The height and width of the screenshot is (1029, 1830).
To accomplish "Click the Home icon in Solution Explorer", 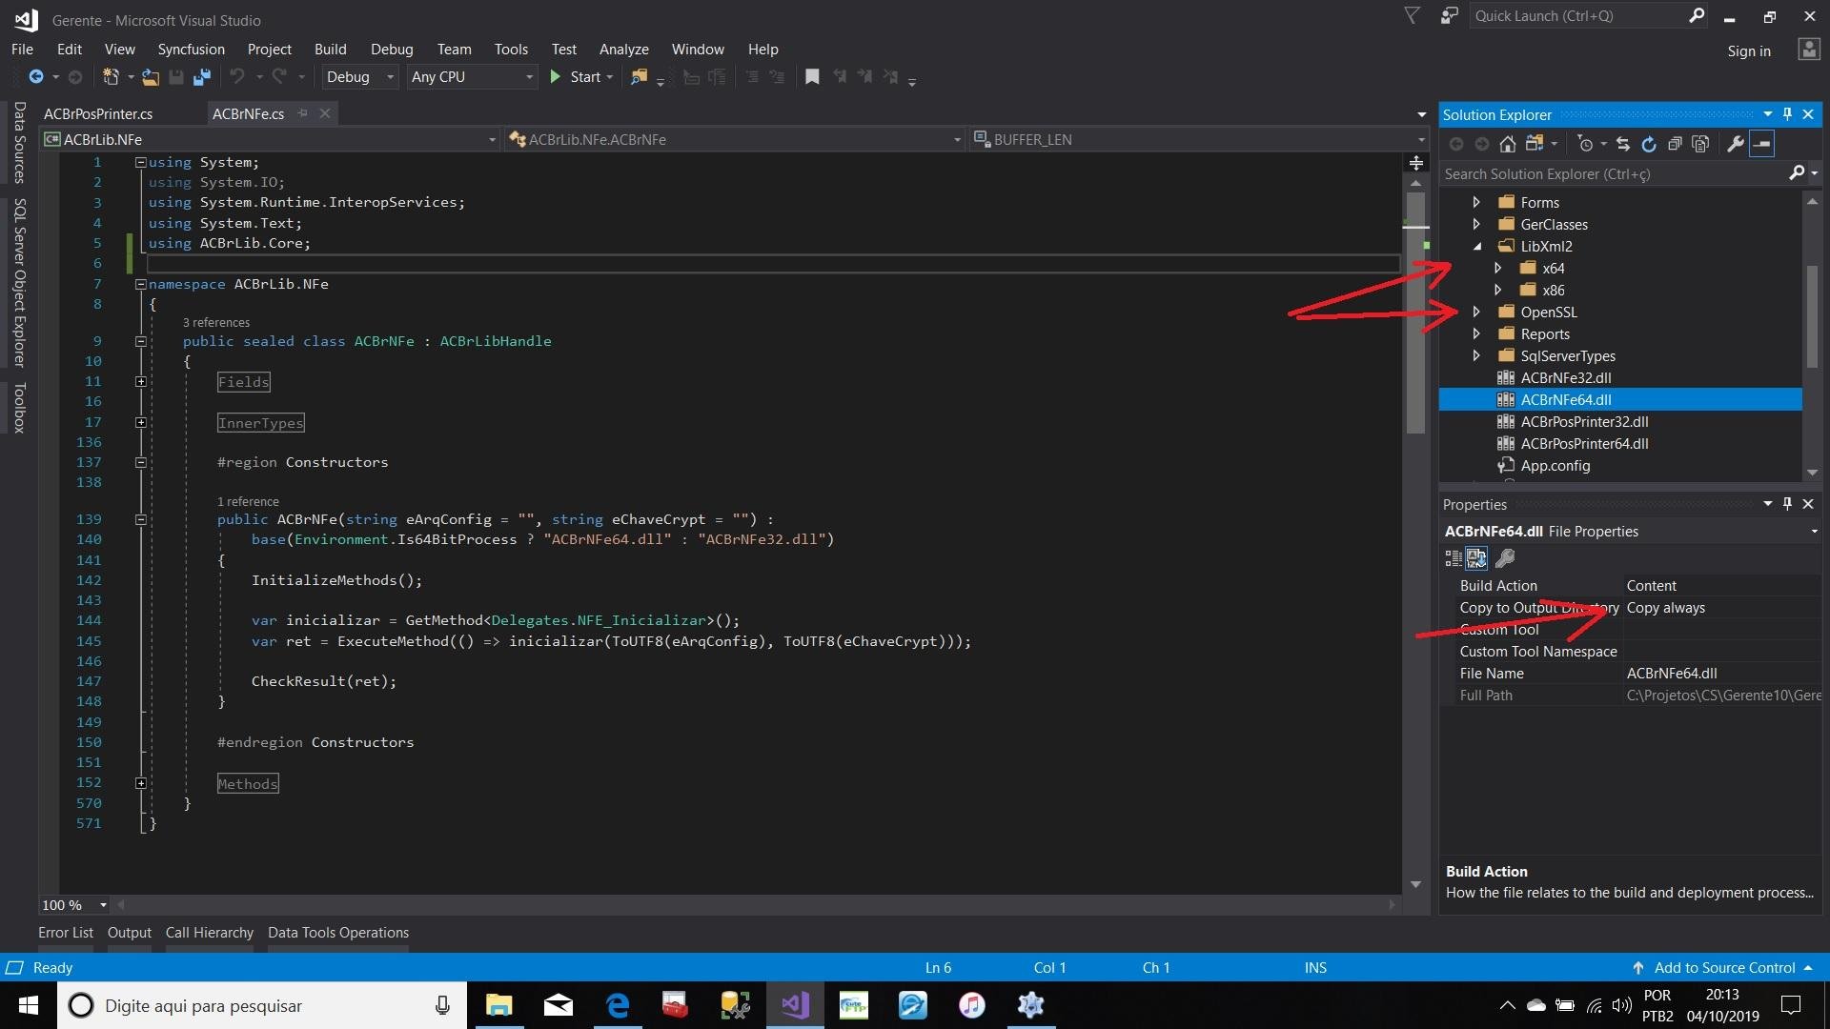I will click(x=1508, y=144).
